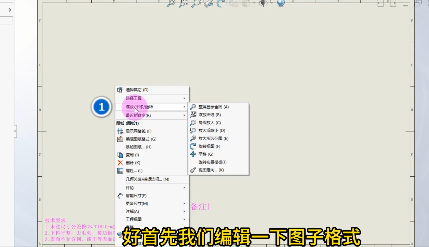429x247 pixels.
Task: Select the 编辑图纸格式 pencil icon
Action: (120, 139)
